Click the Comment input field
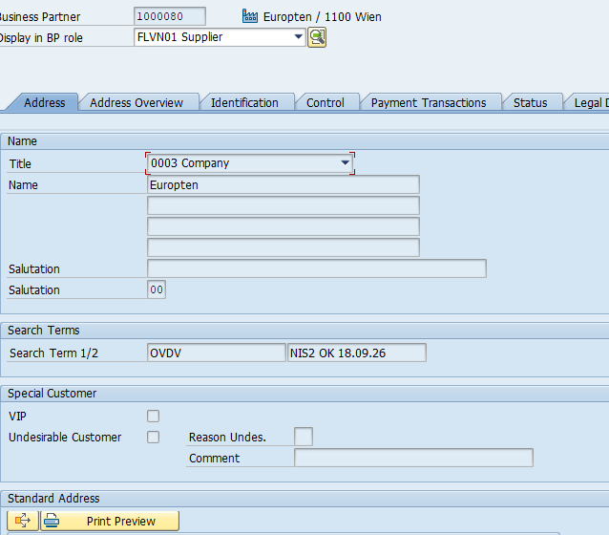The image size is (609, 535). [x=413, y=458]
